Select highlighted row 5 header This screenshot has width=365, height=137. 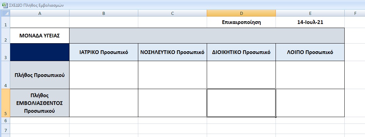[5, 103]
